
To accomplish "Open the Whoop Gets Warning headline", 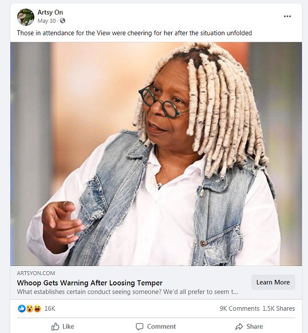I will 90,283.
